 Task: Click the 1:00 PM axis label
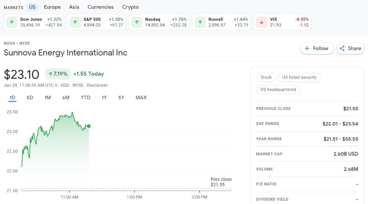[x=134, y=197]
